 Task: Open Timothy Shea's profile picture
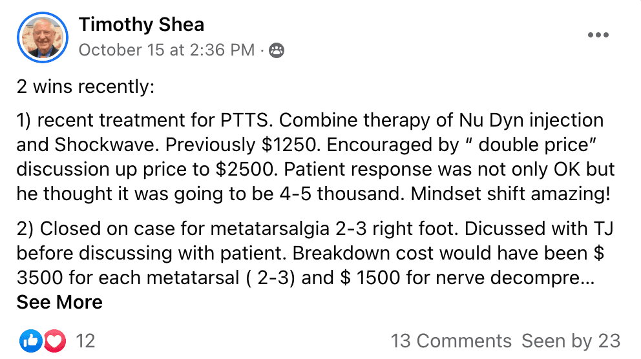click(43, 37)
